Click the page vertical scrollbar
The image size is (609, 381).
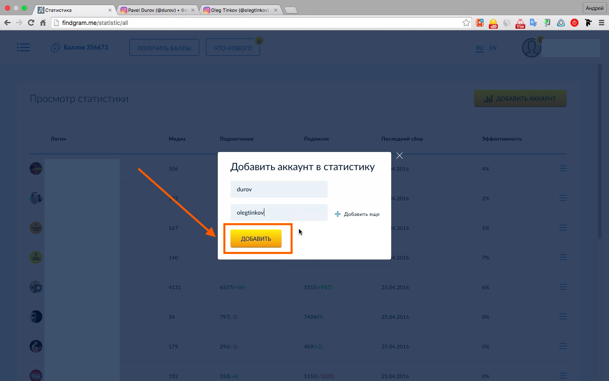coord(599,152)
